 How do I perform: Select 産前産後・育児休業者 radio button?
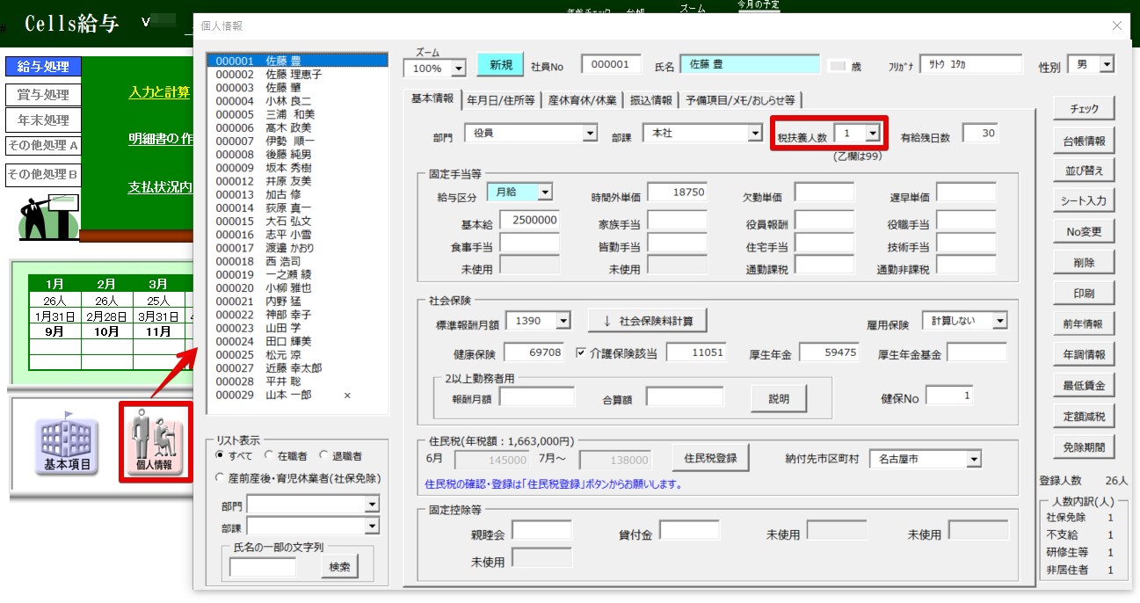coord(220,477)
